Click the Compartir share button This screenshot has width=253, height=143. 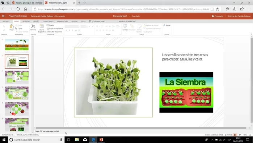point(217,16)
